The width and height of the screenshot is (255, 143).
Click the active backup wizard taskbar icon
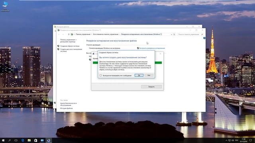tap(49, 140)
